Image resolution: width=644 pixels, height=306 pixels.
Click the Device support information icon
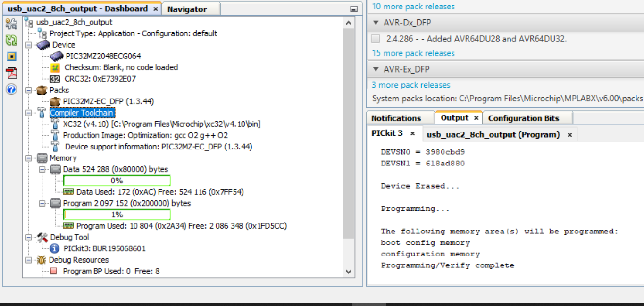coord(55,147)
